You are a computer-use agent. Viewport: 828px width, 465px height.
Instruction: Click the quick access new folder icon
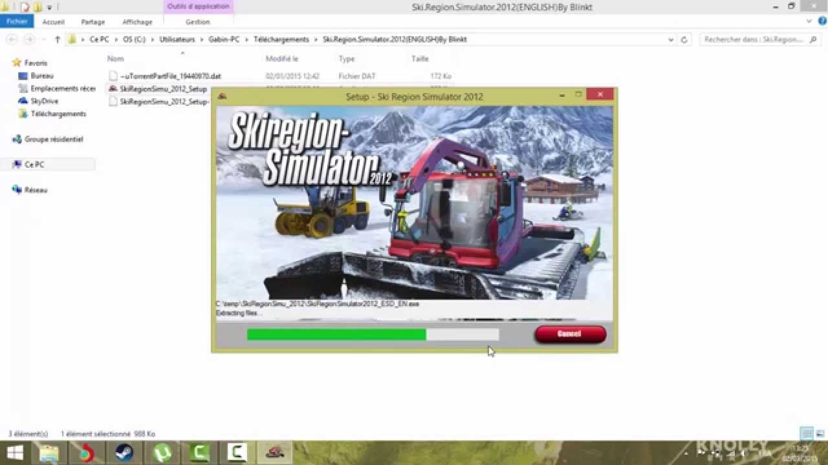pyautogui.click(x=38, y=7)
